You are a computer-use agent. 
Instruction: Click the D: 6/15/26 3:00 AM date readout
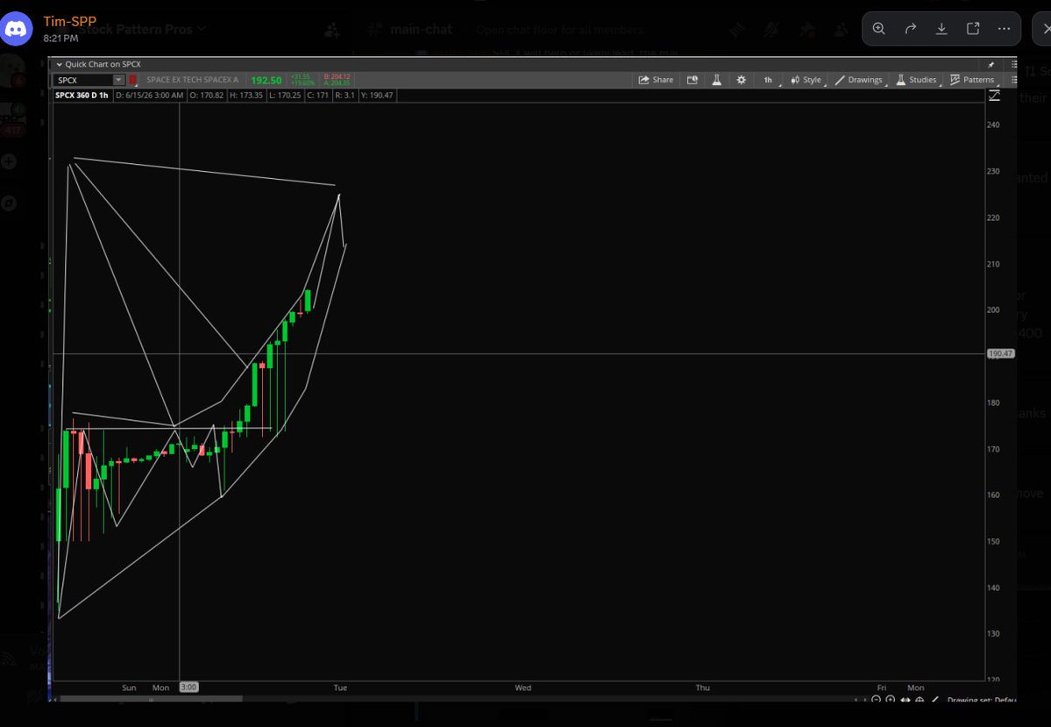pos(150,96)
